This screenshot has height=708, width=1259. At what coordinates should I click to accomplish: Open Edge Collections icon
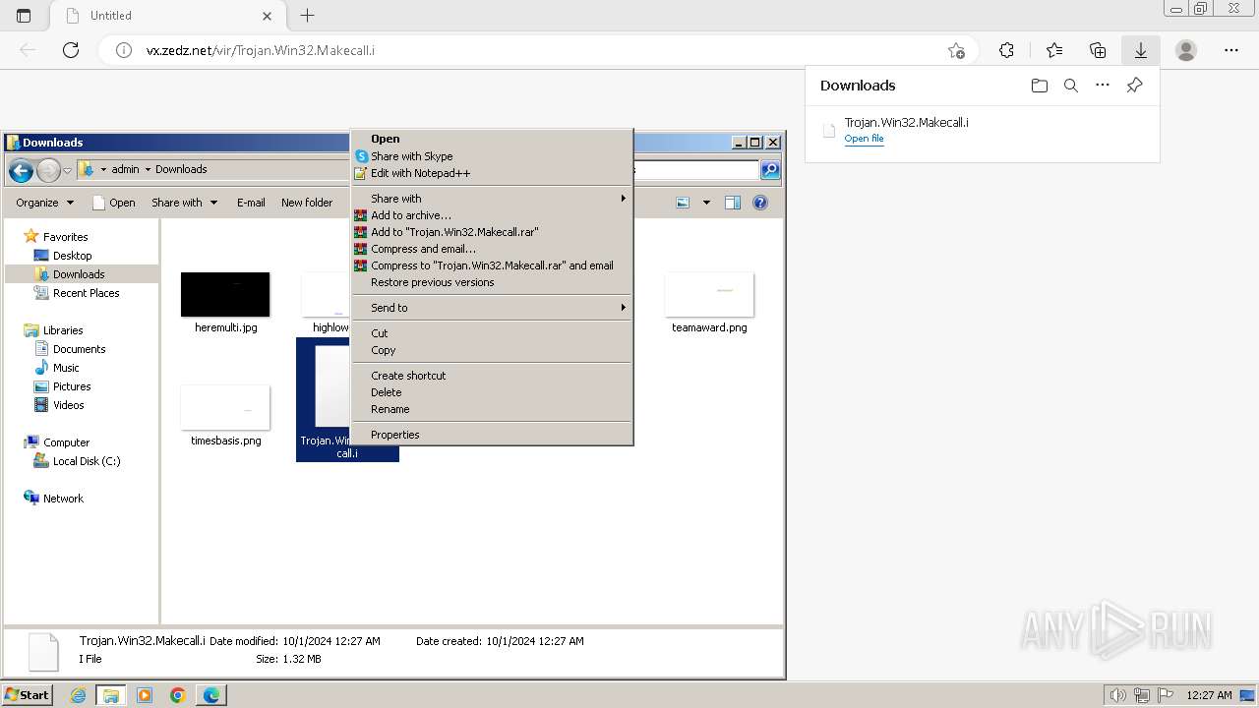[x=1098, y=50]
